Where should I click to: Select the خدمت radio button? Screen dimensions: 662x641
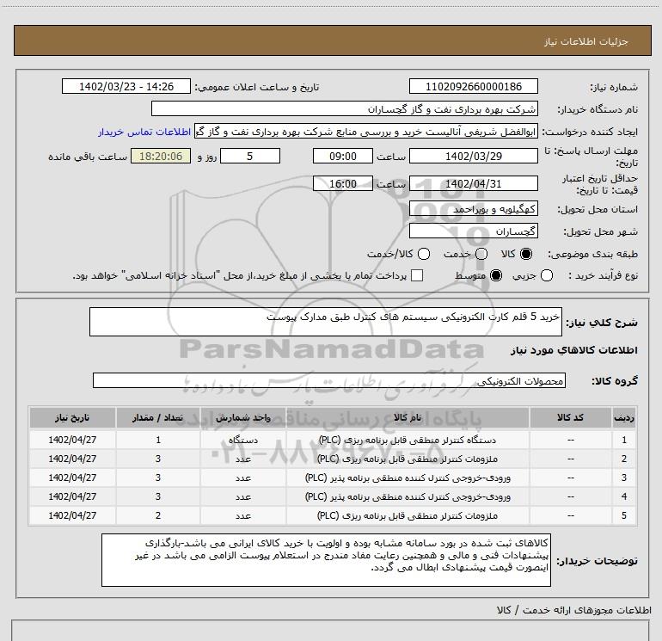[481, 254]
